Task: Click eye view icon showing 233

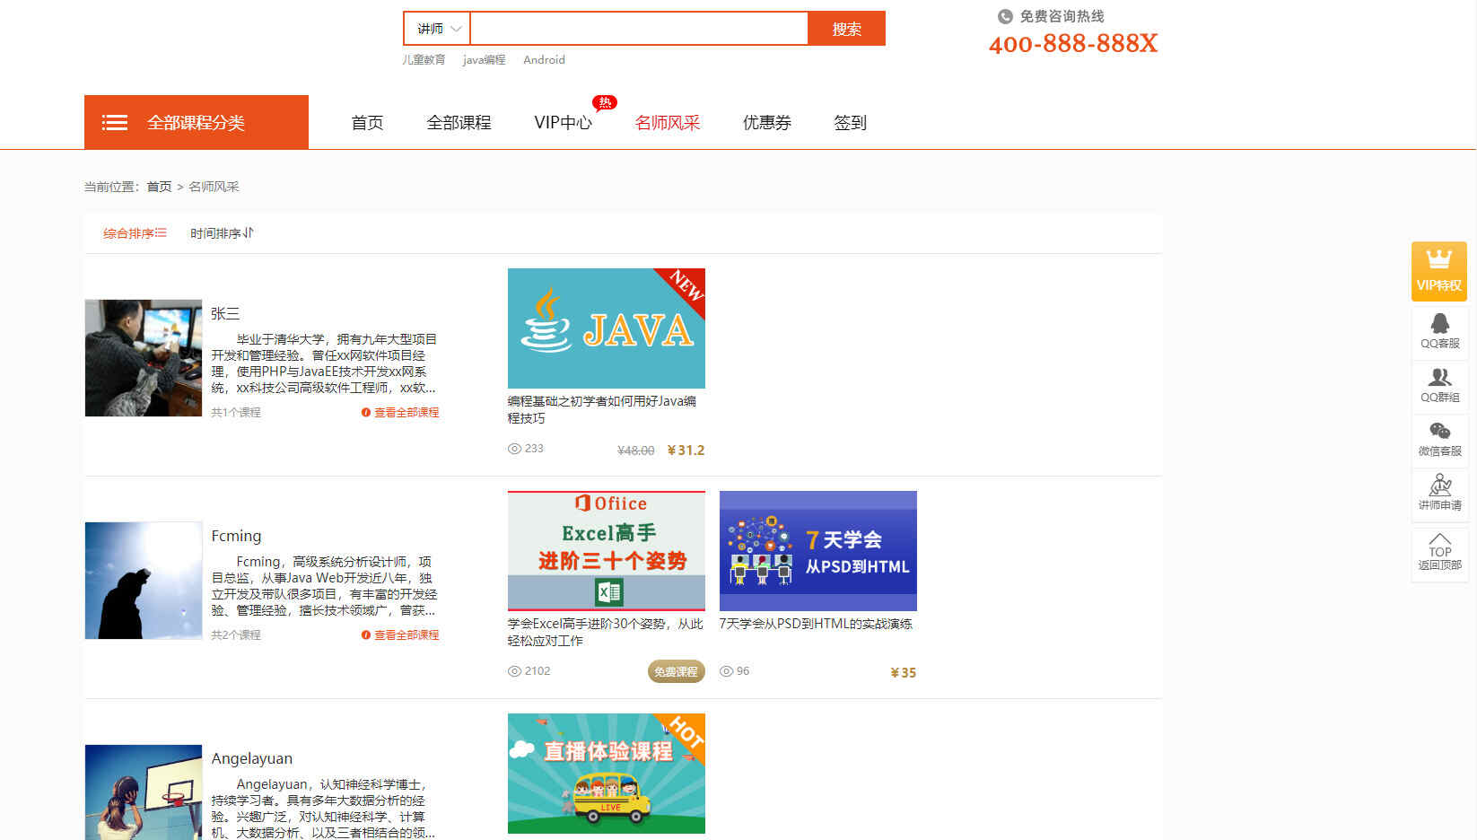Action: tap(514, 449)
